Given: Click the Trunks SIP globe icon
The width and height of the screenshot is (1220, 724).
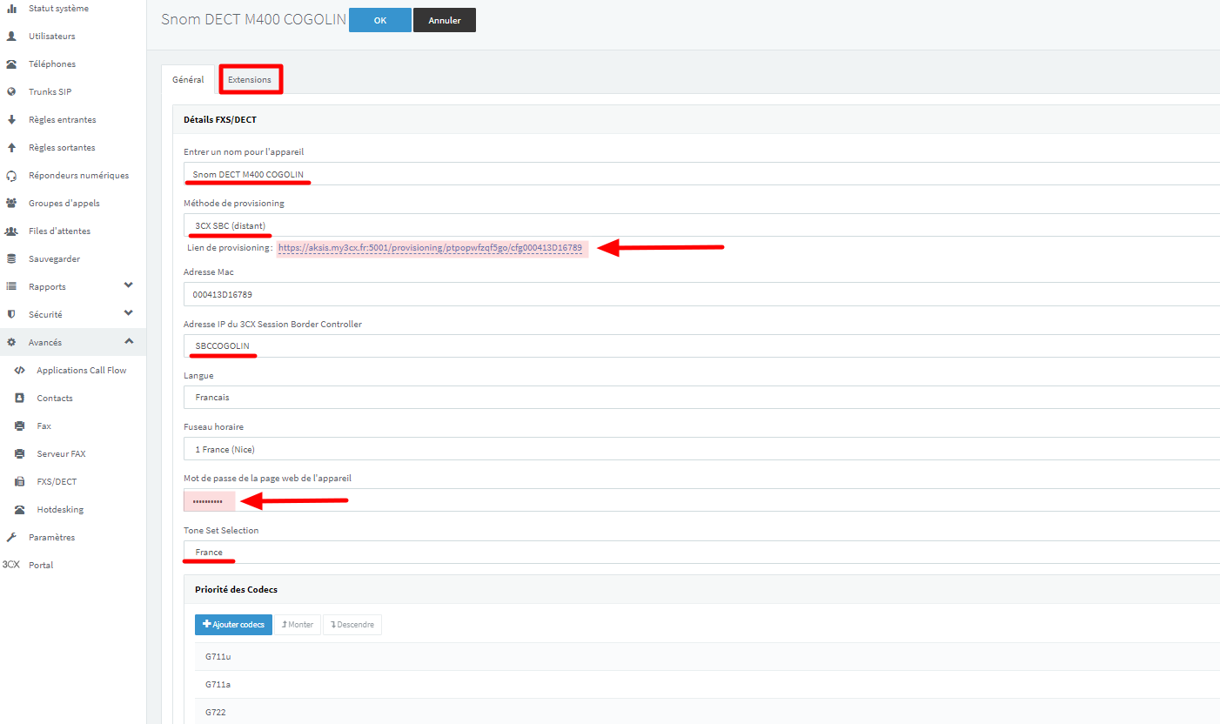Looking at the screenshot, I should point(11,92).
